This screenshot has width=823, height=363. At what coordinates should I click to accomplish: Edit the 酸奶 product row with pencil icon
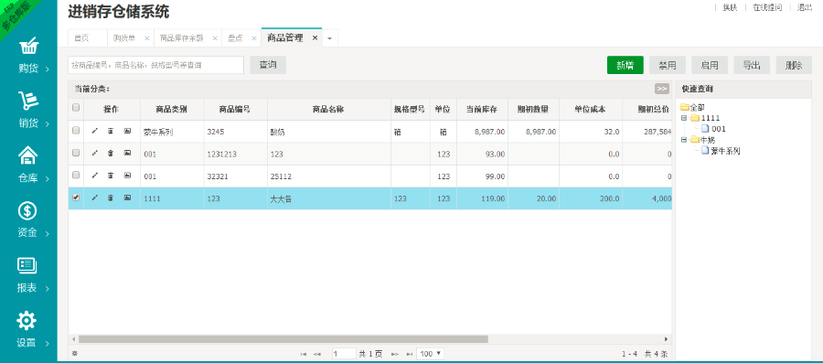pyautogui.click(x=94, y=131)
